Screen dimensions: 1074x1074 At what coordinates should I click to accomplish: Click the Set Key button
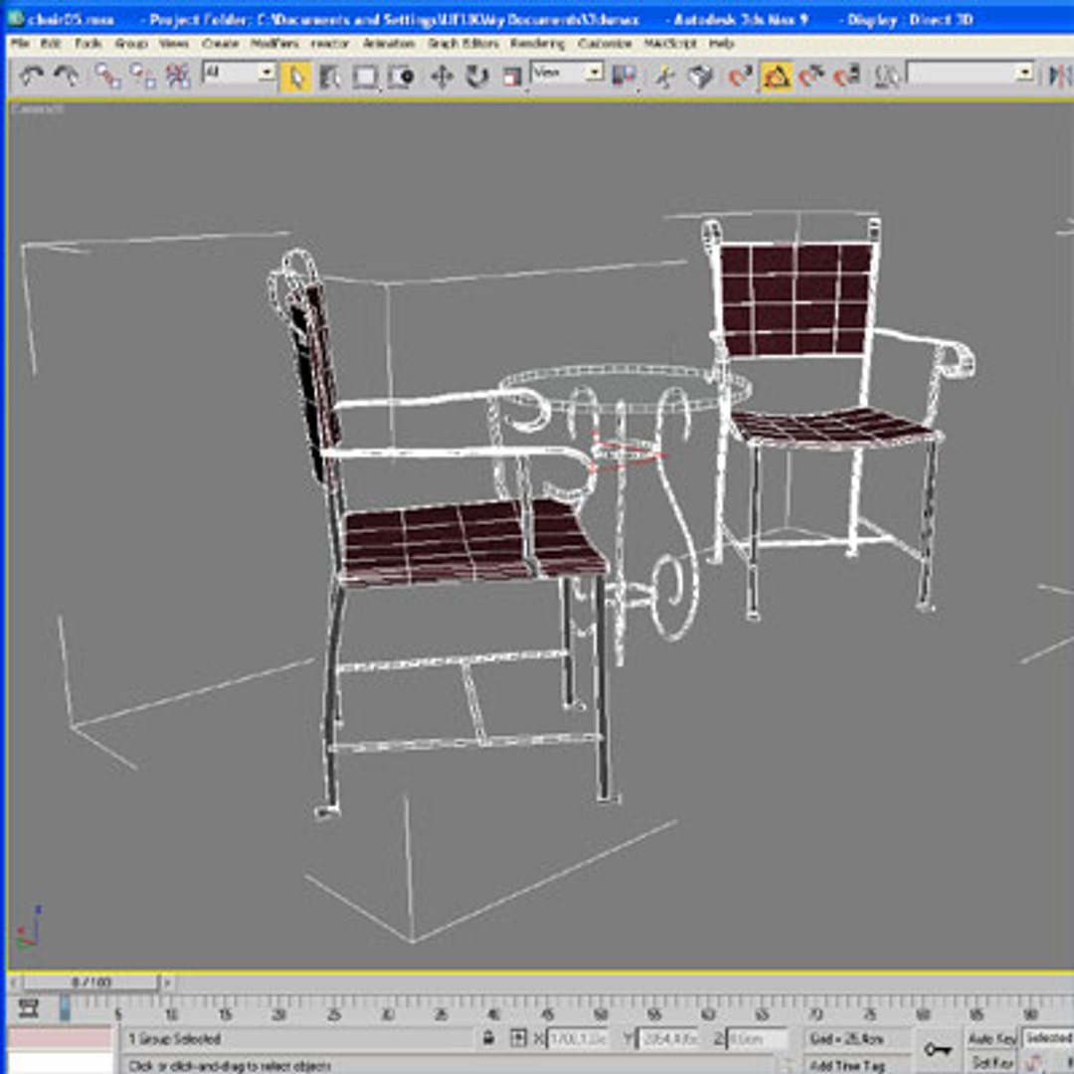click(x=991, y=1062)
